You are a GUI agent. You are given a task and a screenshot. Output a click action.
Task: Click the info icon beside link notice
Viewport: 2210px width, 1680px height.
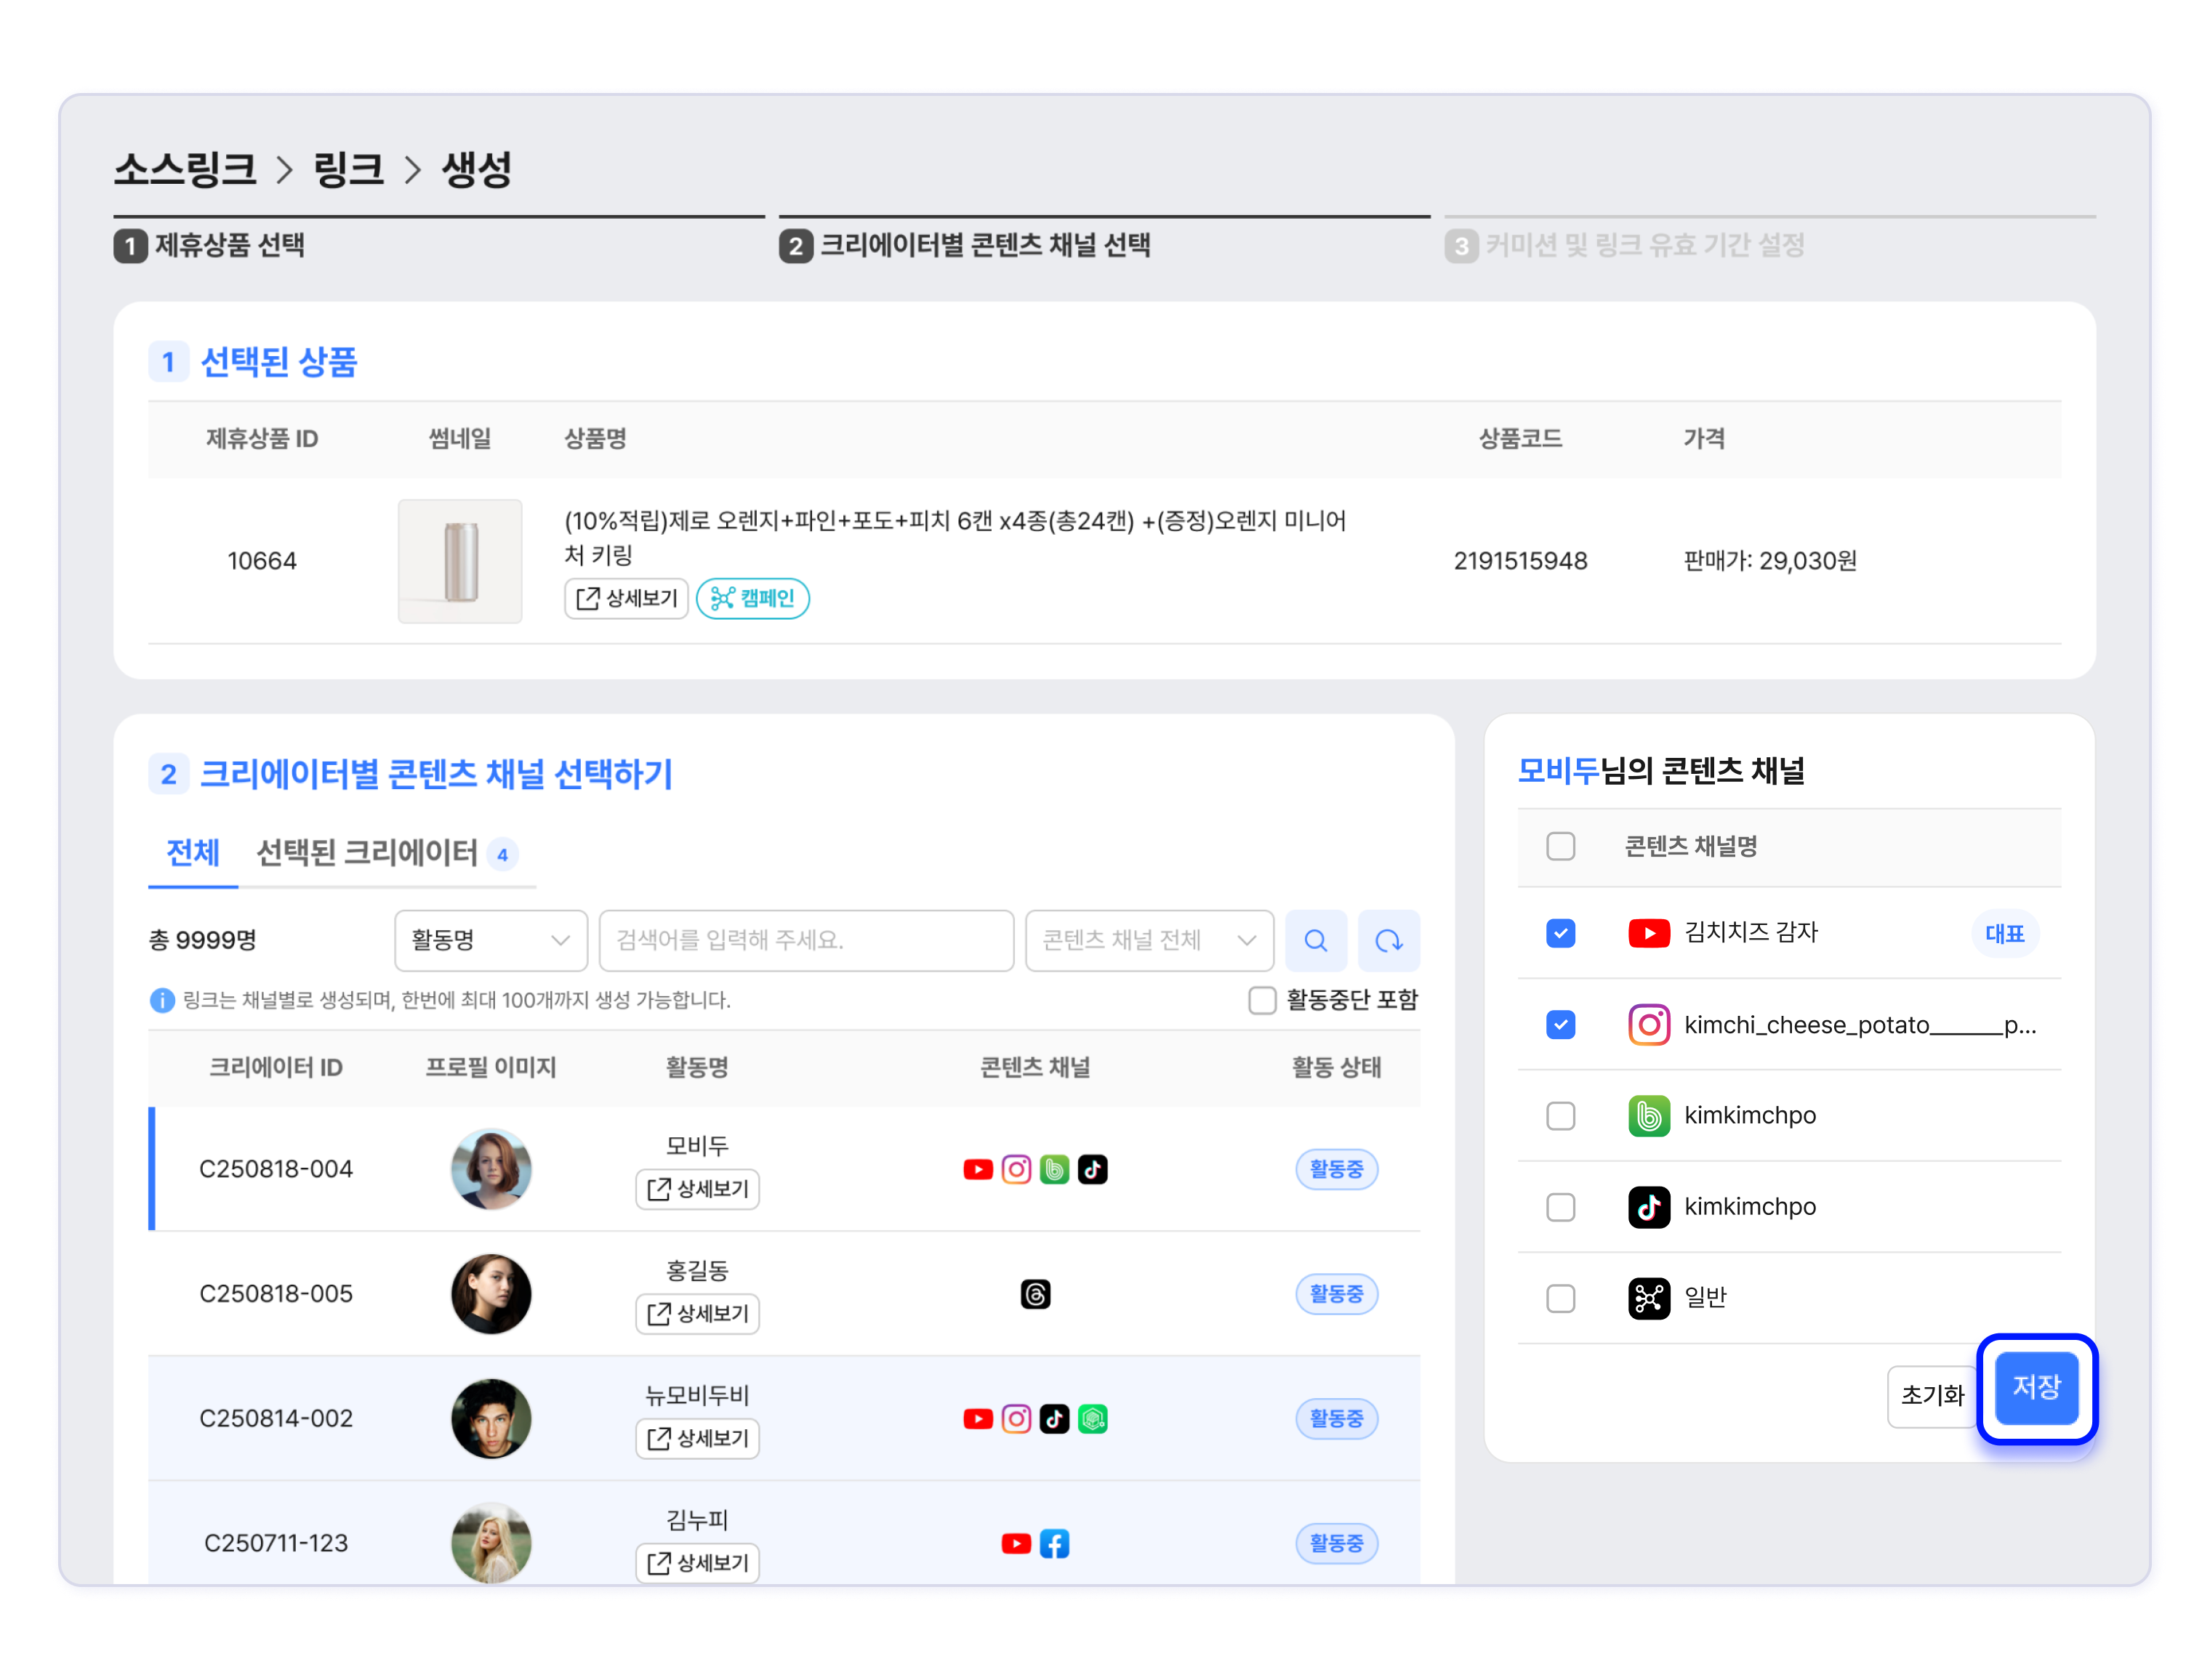pyautogui.click(x=162, y=1000)
